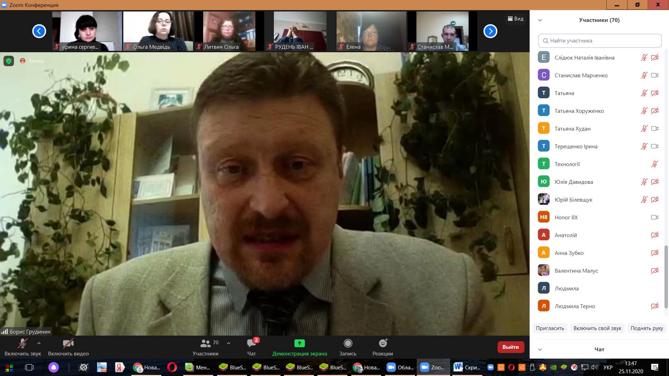669x376 pixels.
Task: Click the participants list scrollbar
Action: point(666,277)
